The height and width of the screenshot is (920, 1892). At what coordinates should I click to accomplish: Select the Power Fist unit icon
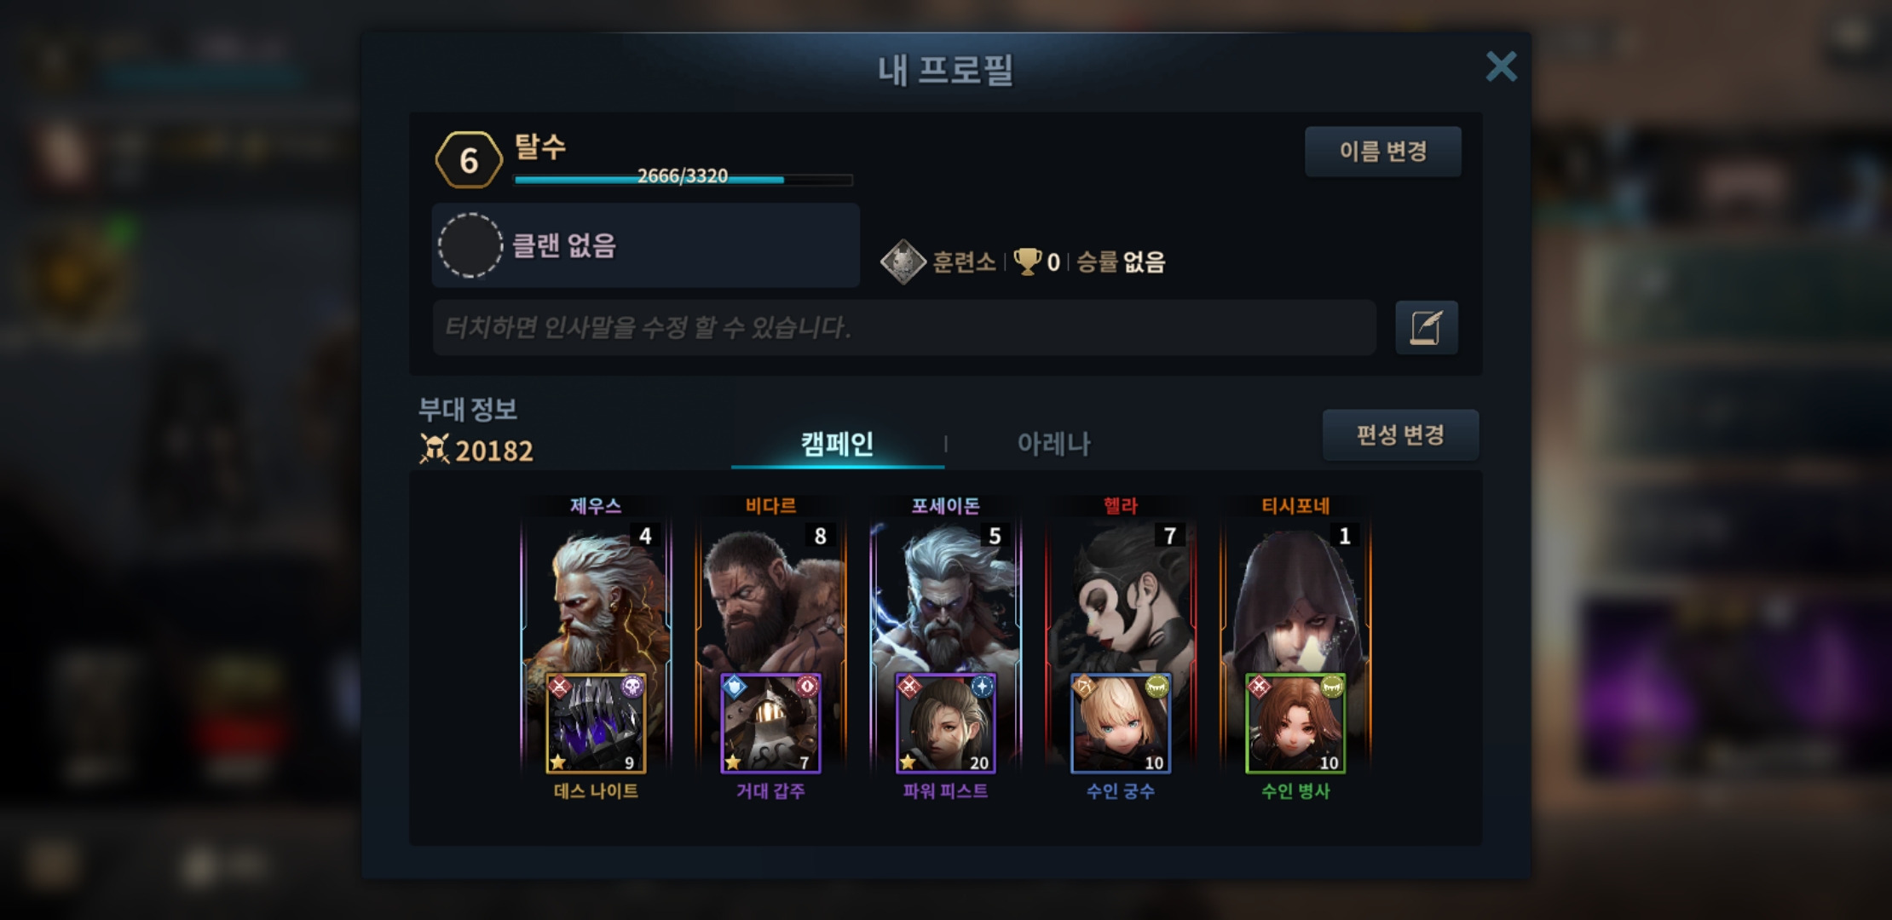[x=945, y=723]
